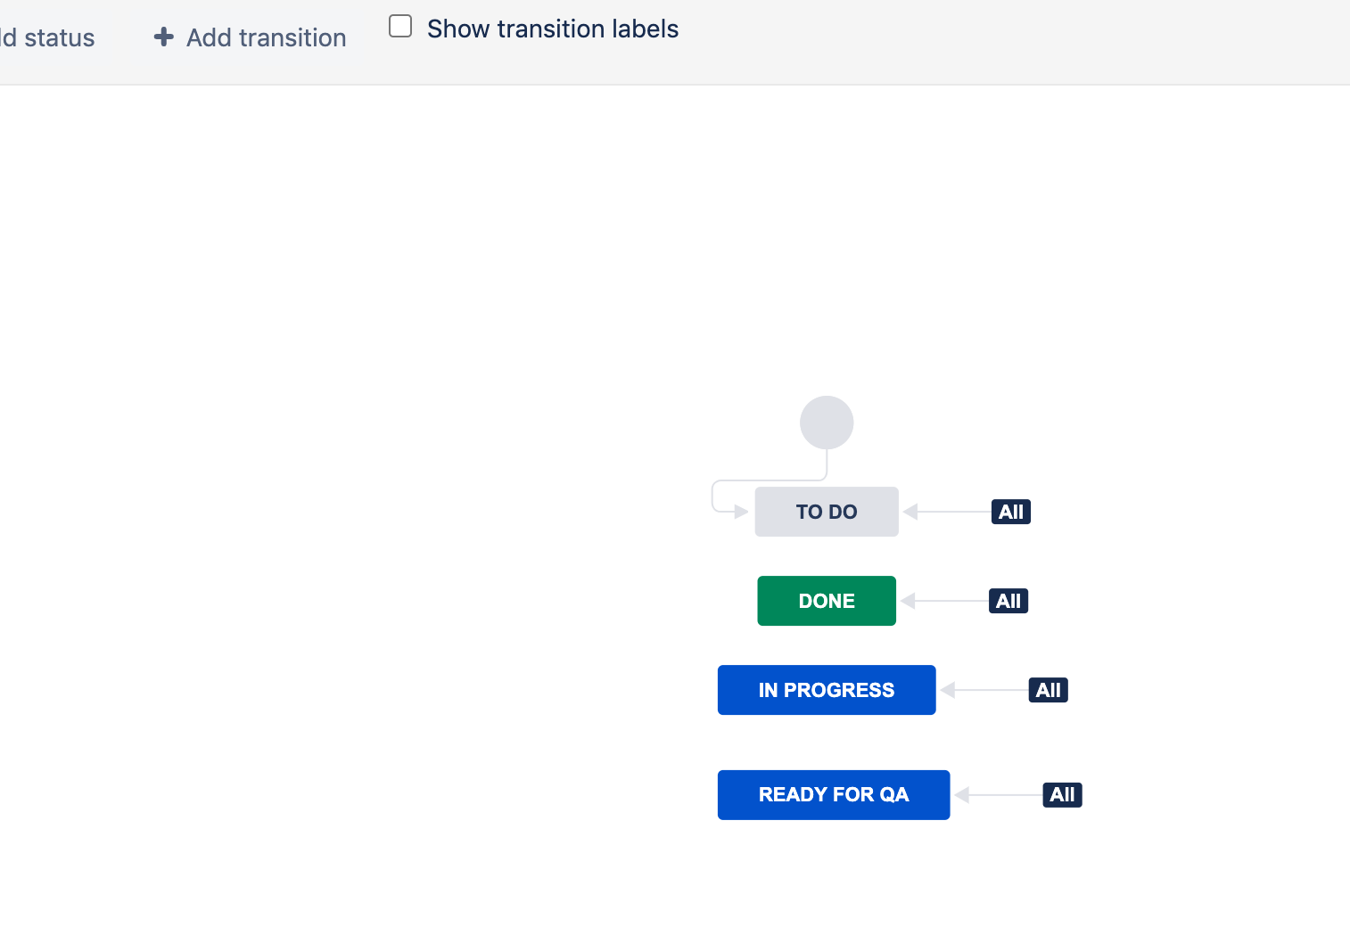Click the Show transition labels text label
This screenshot has height=952, width=1350.
coord(553,29)
